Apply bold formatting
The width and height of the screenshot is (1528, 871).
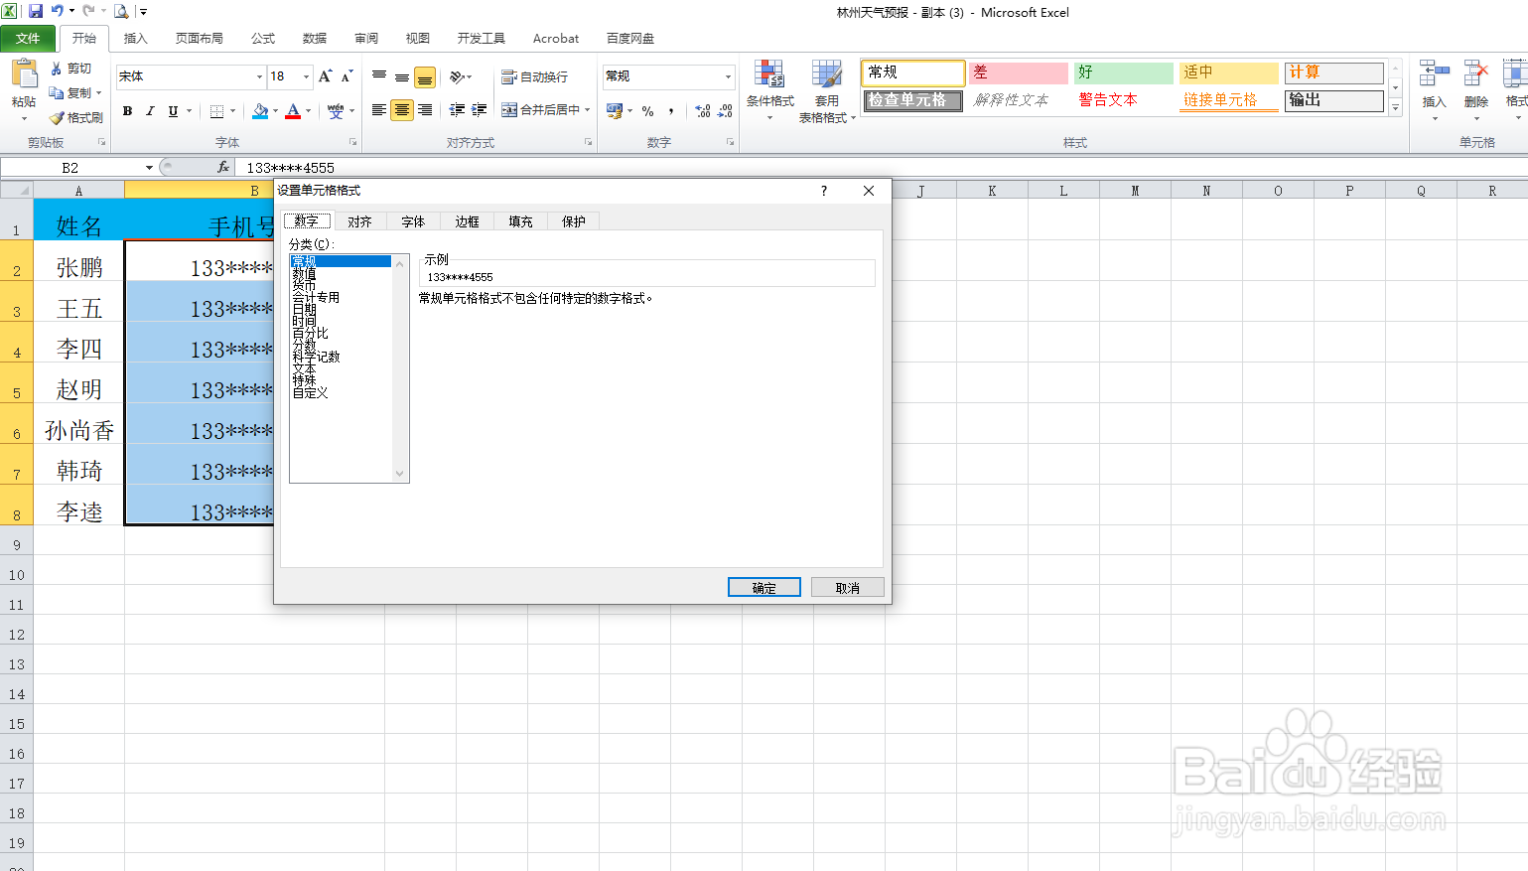tap(127, 111)
